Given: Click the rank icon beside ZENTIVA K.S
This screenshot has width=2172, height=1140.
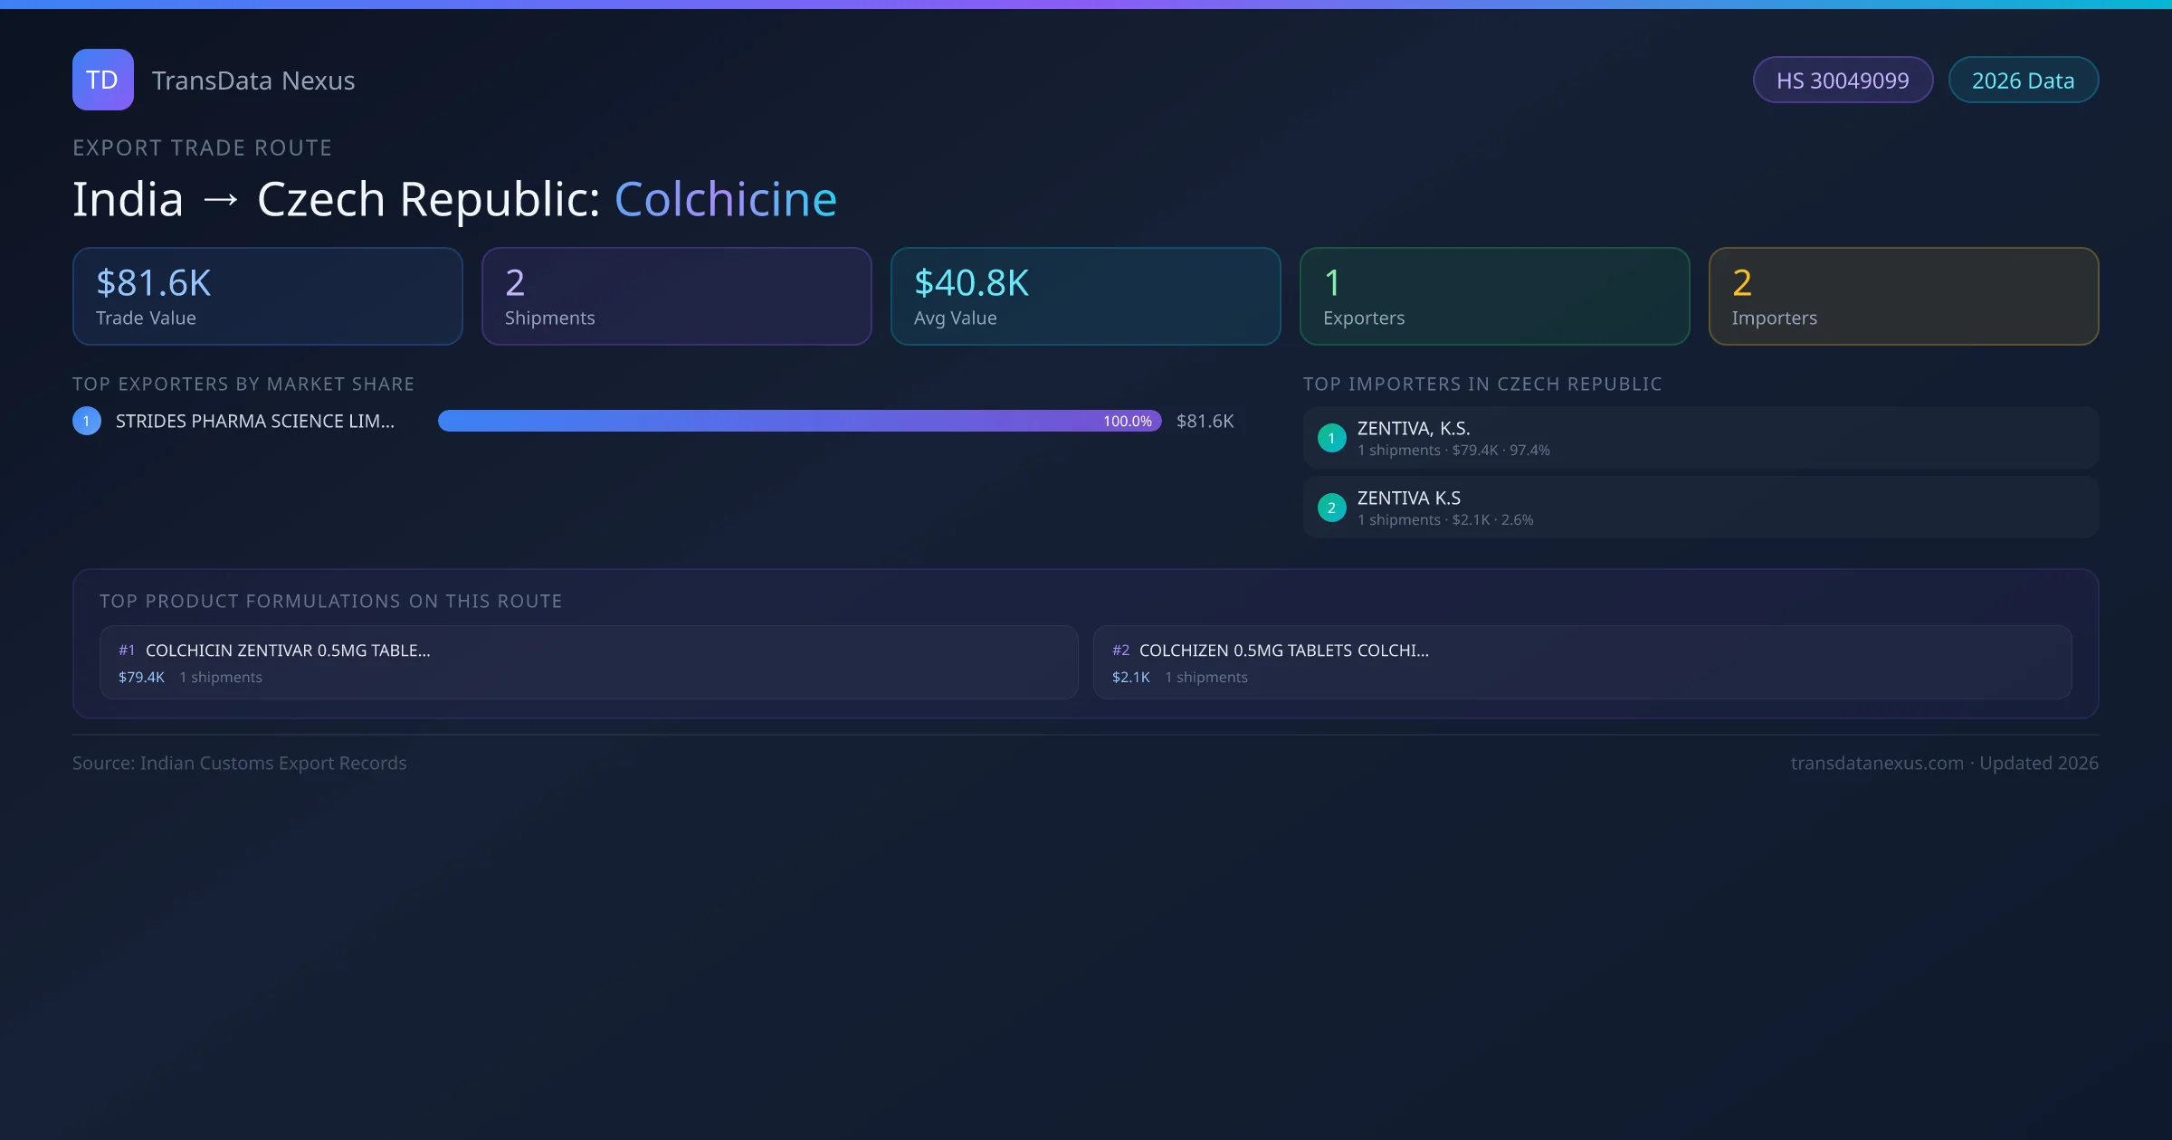Looking at the screenshot, I should click(x=1331, y=508).
